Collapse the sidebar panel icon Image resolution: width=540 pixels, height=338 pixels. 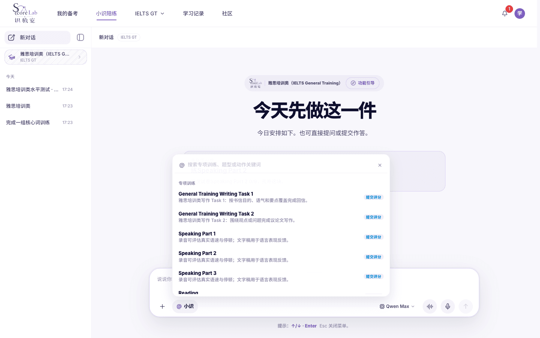pos(80,38)
